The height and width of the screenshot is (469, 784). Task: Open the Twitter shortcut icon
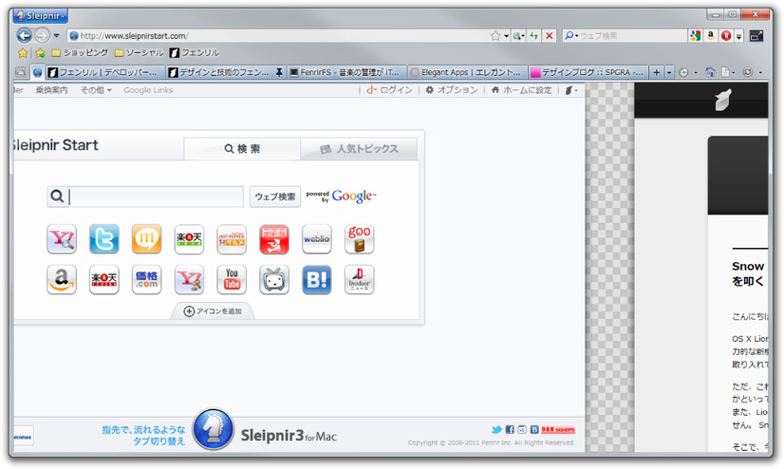104,239
